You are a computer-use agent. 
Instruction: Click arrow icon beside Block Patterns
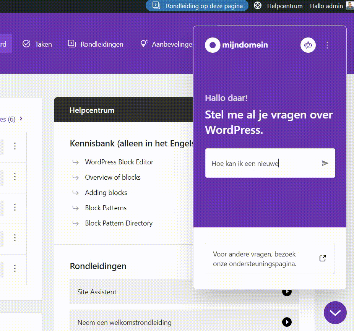[x=75, y=208]
